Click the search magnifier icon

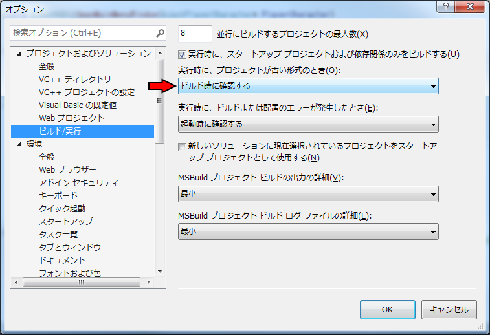pyautogui.click(x=160, y=33)
